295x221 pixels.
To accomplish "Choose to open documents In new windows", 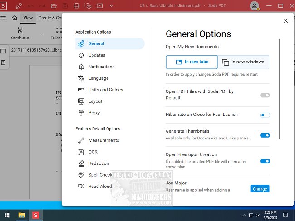I will (243, 62).
